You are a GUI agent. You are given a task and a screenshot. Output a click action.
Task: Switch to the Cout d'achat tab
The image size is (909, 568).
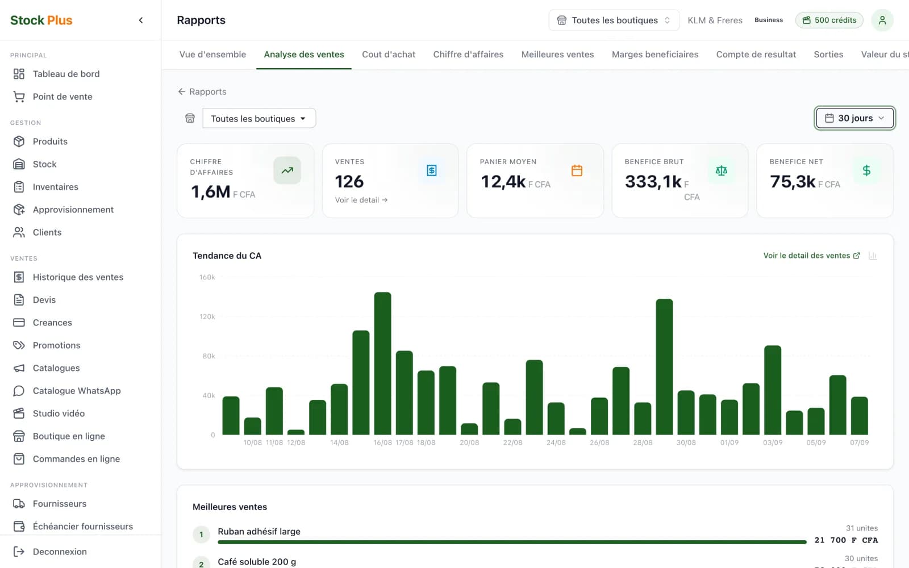pos(389,55)
